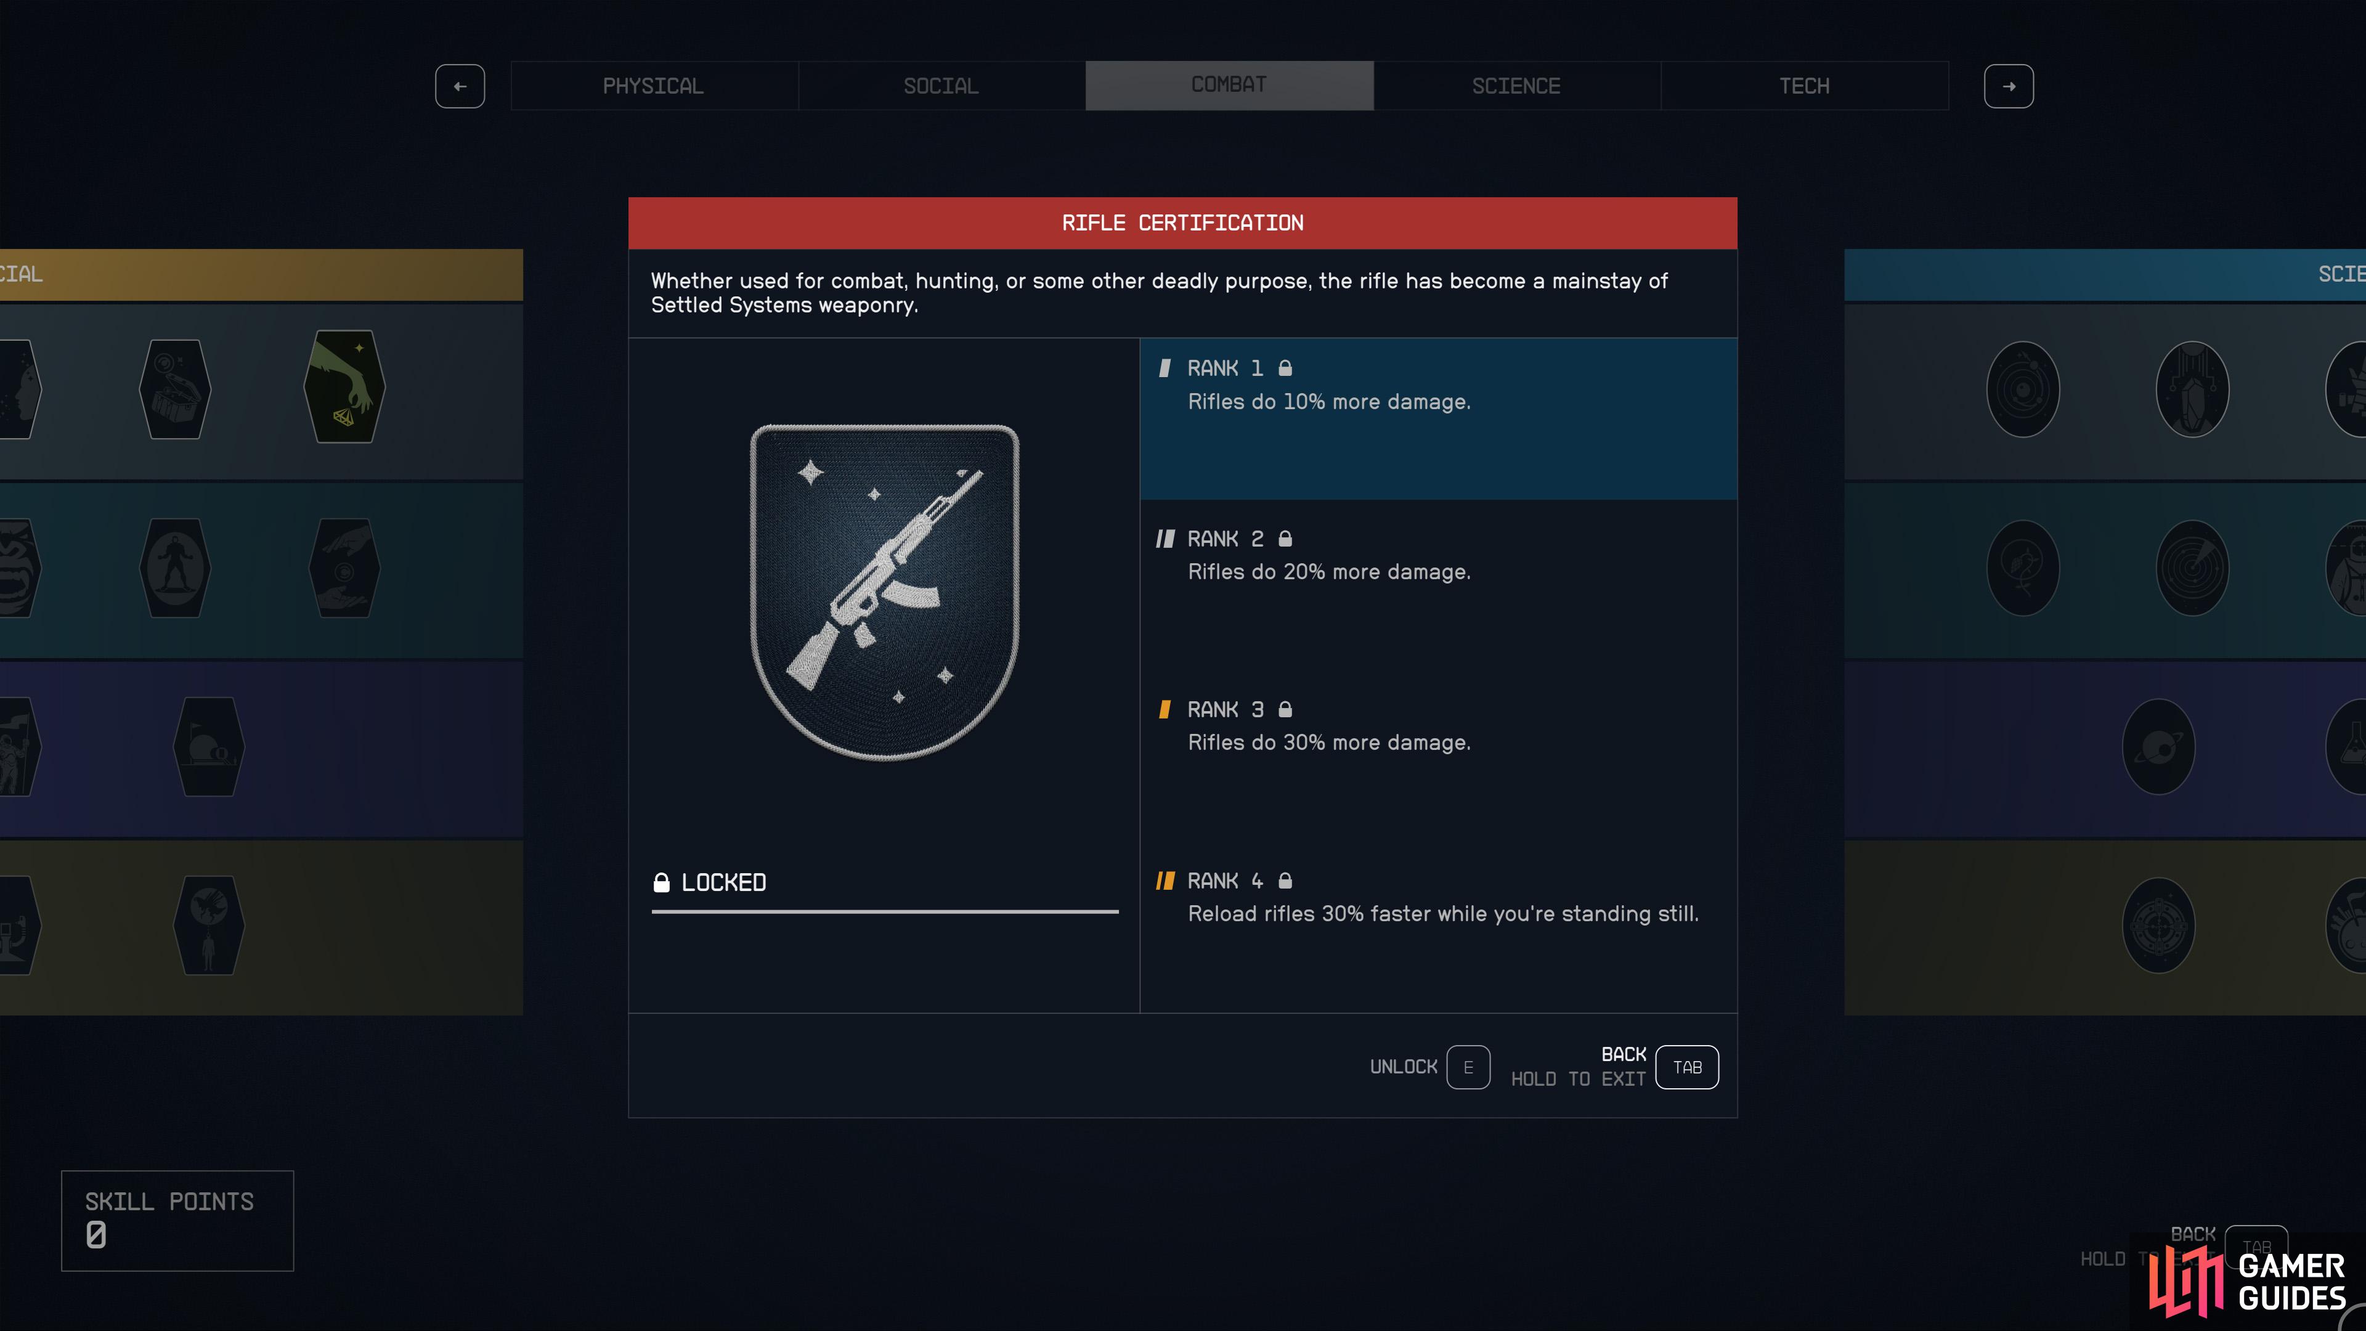The height and width of the screenshot is (1331, 2366).
Task: Click the Unlock E key button
Action: pyautogui.click(x=1468, y=1067)
